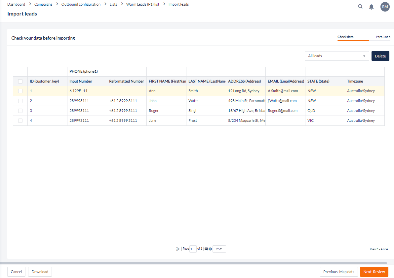Go to Campaigns in the breadcrumb
The width and height of the screenshot is (394, 278).
pyautogui.click(x=43, y=4)
